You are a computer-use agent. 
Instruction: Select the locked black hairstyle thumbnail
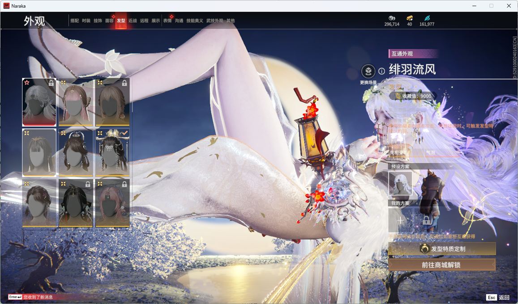click(x=76, y=203)
